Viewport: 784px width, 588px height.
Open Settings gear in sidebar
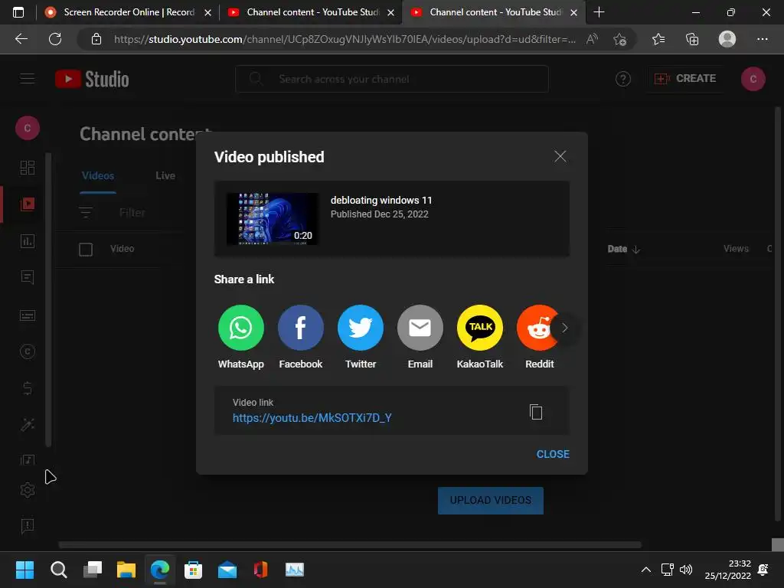pyautogui.click(x=28, y=490)
